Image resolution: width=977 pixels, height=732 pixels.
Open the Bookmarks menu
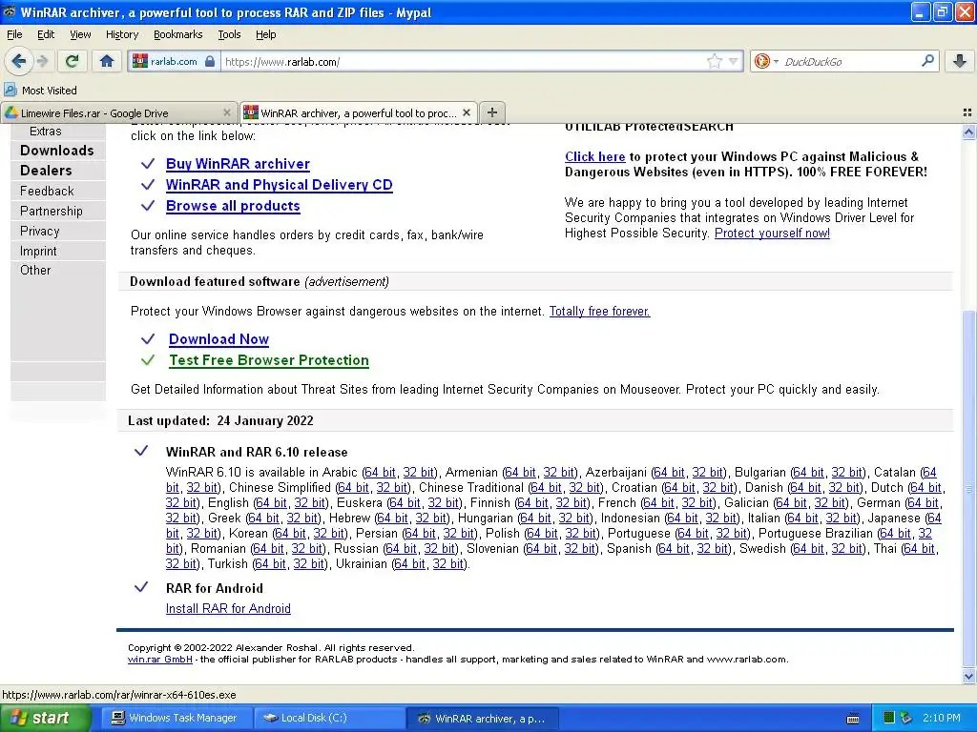pyautogui.click(x=177, y=34)
